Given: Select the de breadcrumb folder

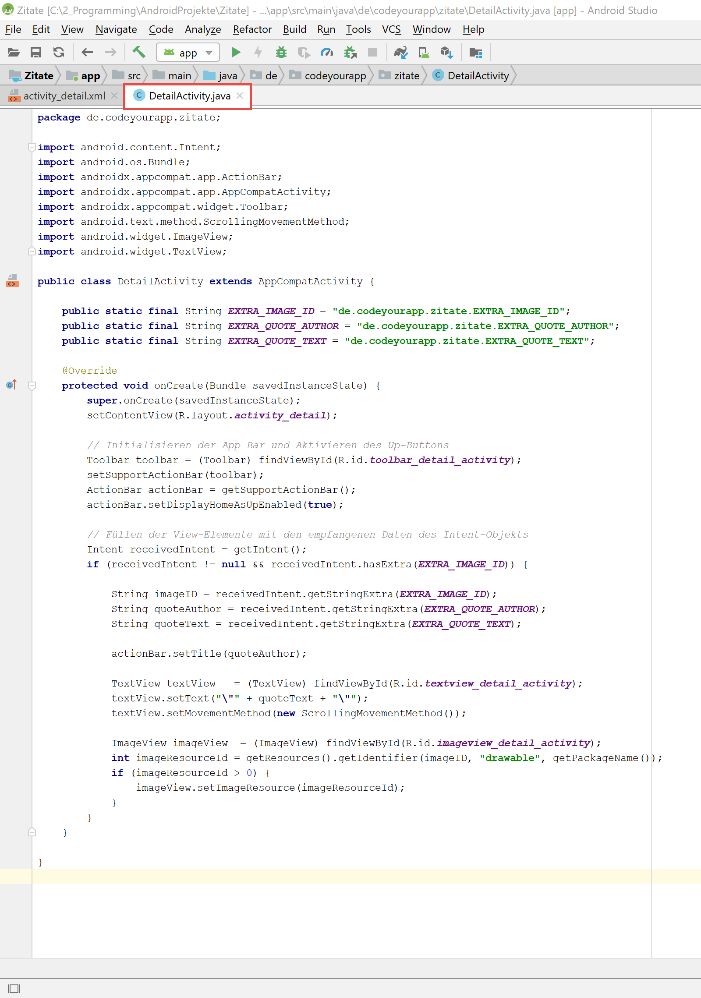Looking at the screenshot, I should point(264,76).
